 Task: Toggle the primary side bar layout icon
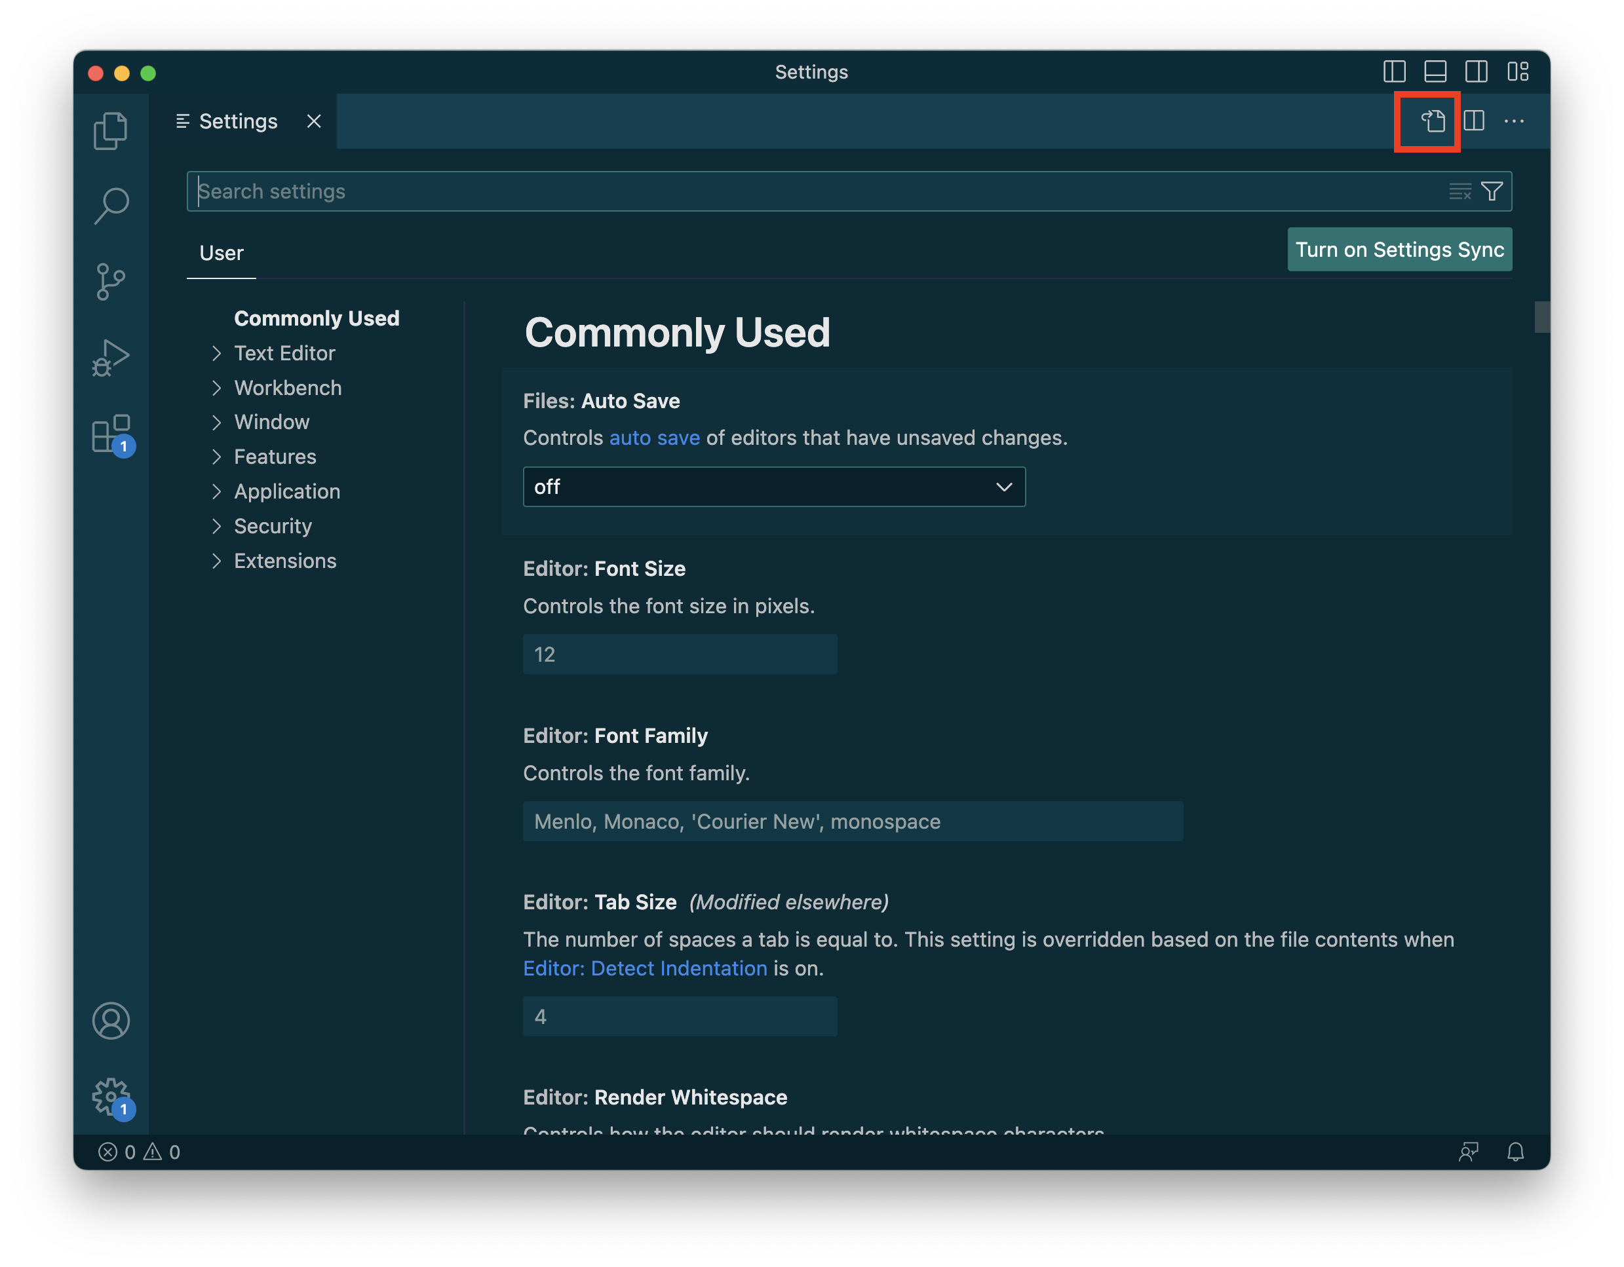(x=1394, y=72)
